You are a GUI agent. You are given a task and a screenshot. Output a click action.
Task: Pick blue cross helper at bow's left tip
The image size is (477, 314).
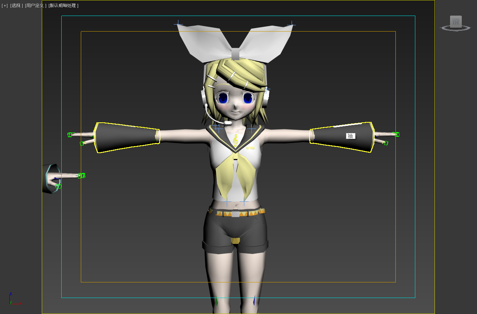[178, 24]
